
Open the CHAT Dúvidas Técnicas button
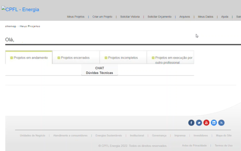pos(99,70)
